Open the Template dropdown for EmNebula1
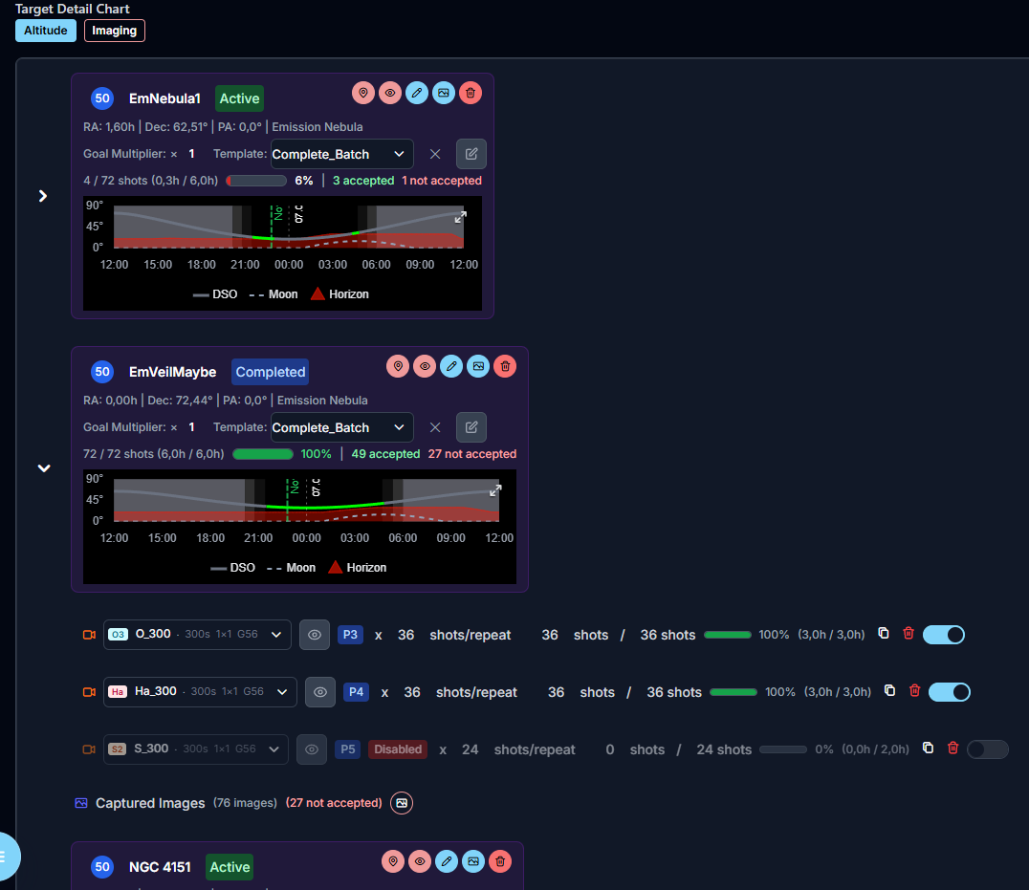Image resolution: width=1029 pixels, height=890 pixels. pyautogui.click(x=341, y=154)
